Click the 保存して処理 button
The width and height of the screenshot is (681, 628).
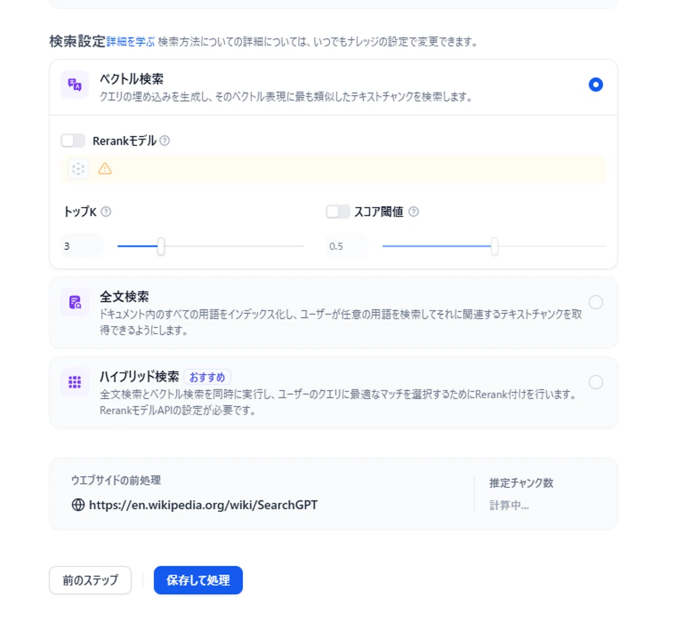(x=198, y=580)
